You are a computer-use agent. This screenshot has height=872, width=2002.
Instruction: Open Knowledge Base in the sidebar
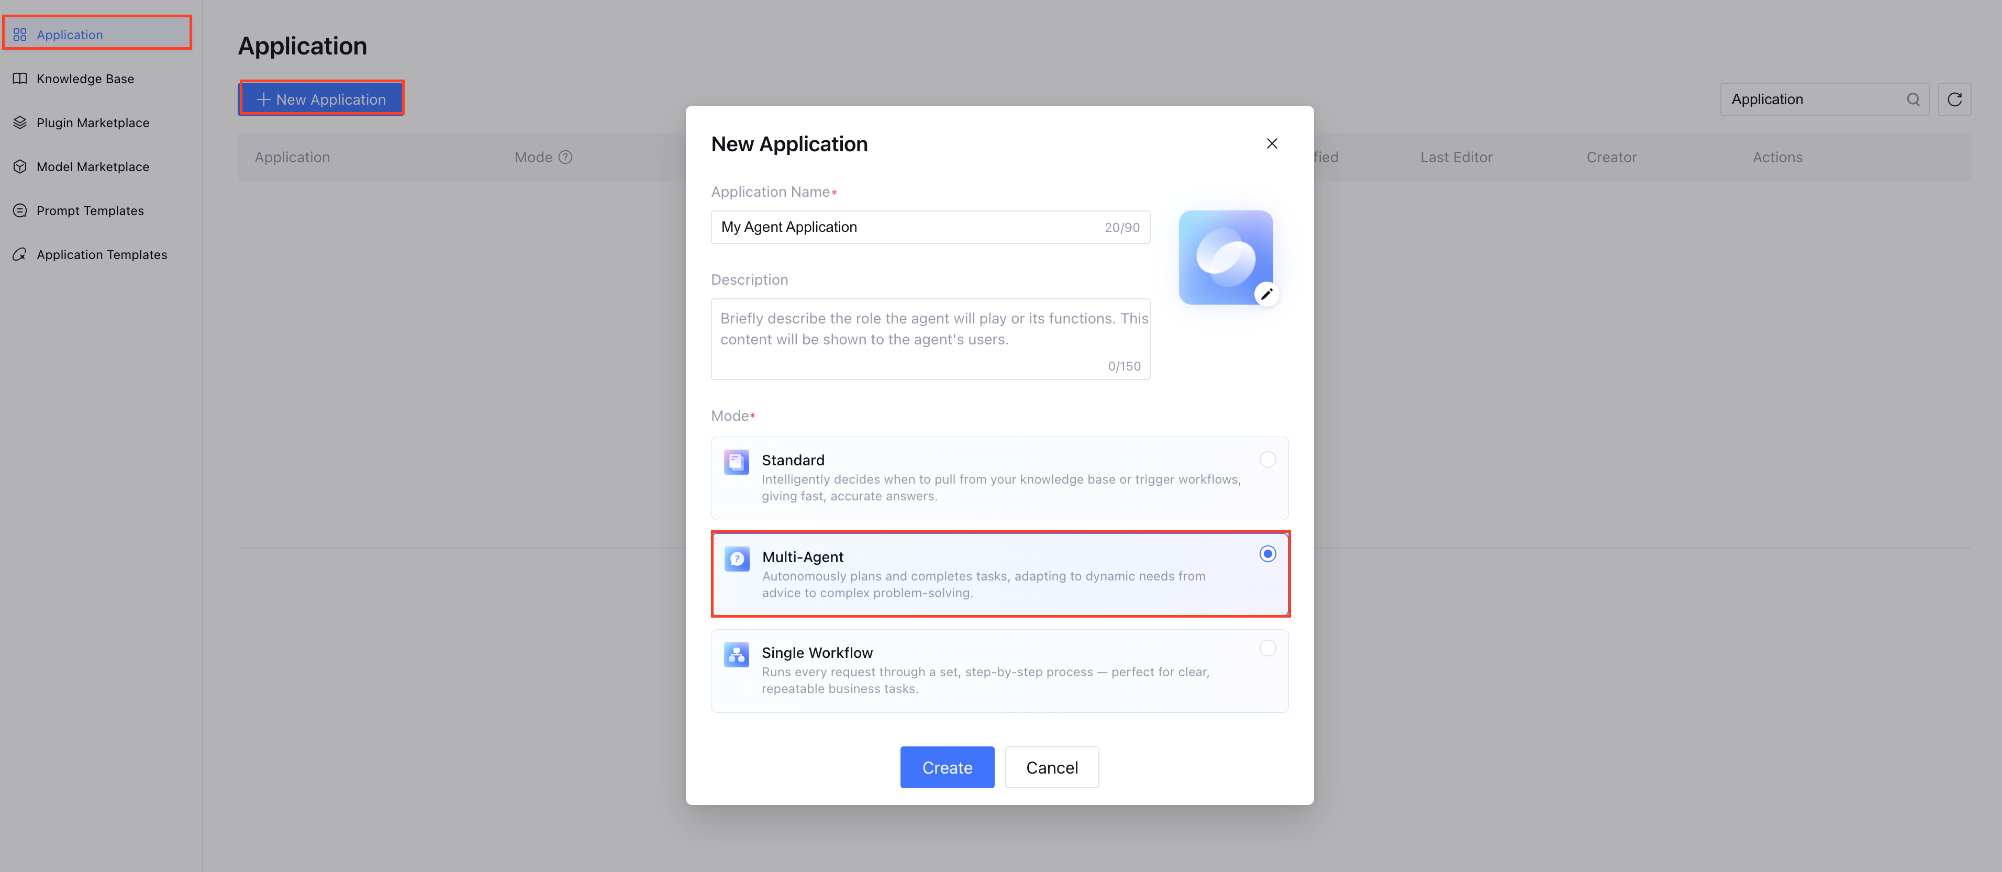tap(85, 79)
